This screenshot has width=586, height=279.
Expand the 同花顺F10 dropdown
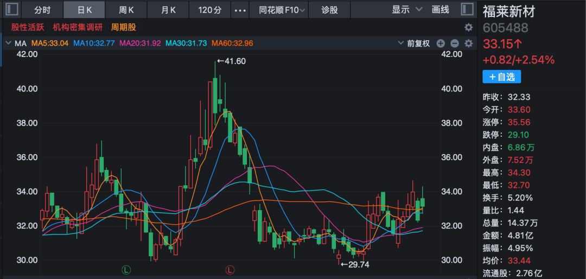282,10
